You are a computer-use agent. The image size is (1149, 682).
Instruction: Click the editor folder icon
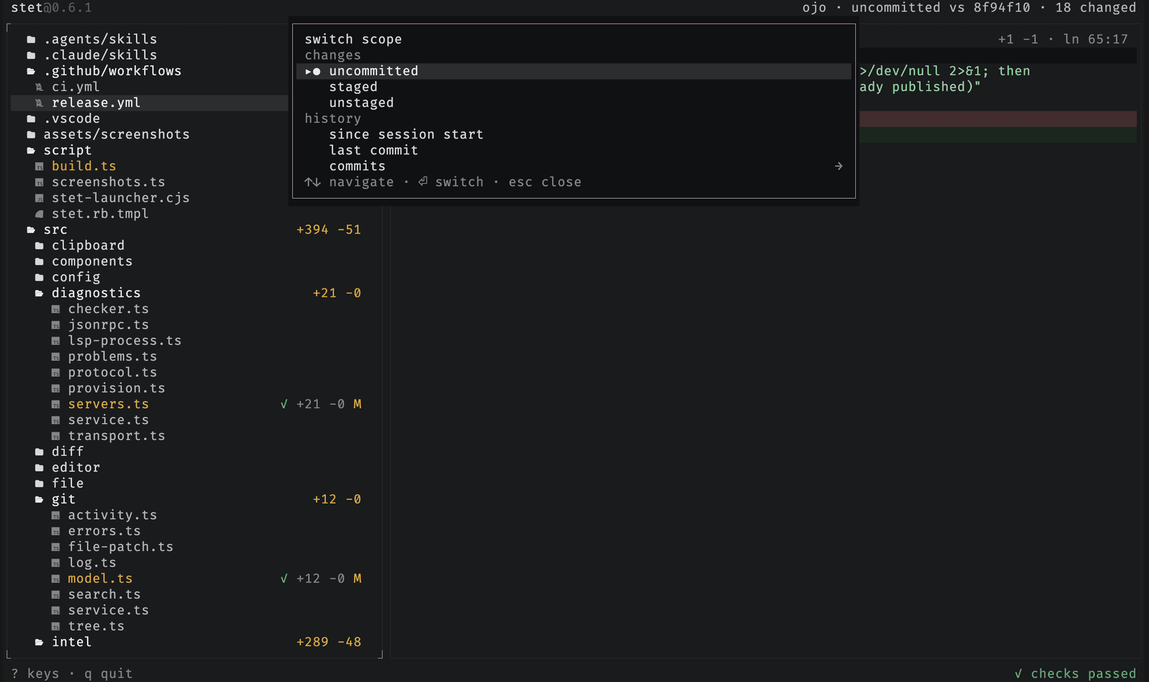point(39,468)
